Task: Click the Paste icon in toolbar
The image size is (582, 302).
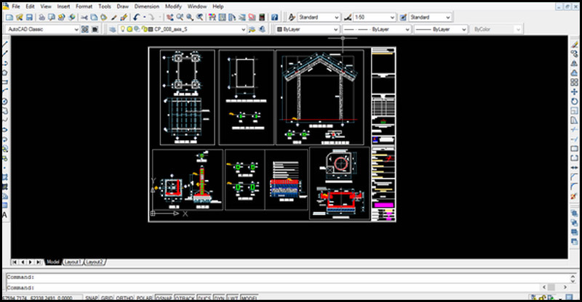Action: [x=104, y=17]
